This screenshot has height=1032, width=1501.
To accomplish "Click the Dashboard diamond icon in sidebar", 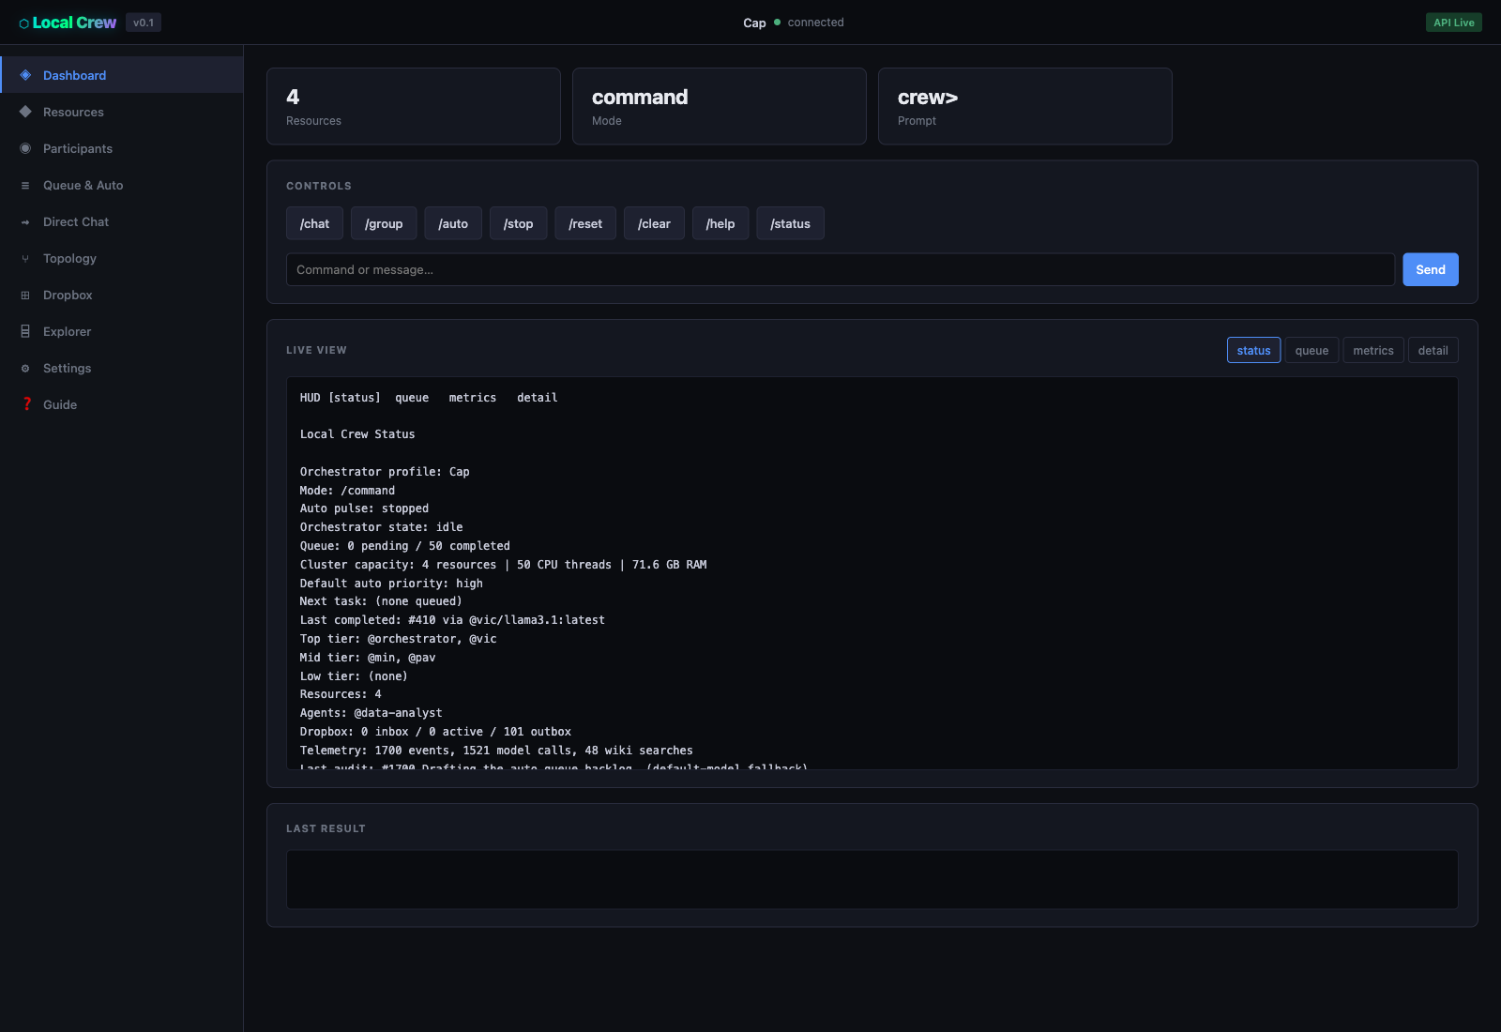I will [25, 75].
